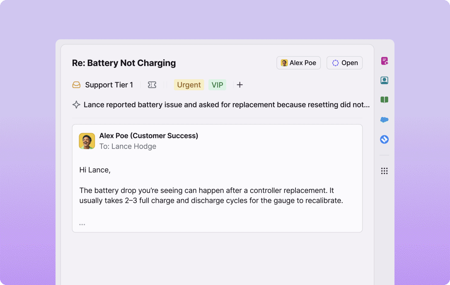Open the green knowledge base book icon
This screenshot has height=285, width=450.
(x=385, y=100)
